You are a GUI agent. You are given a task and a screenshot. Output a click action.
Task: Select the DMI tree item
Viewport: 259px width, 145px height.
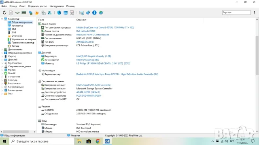click(x=14, y=29)
